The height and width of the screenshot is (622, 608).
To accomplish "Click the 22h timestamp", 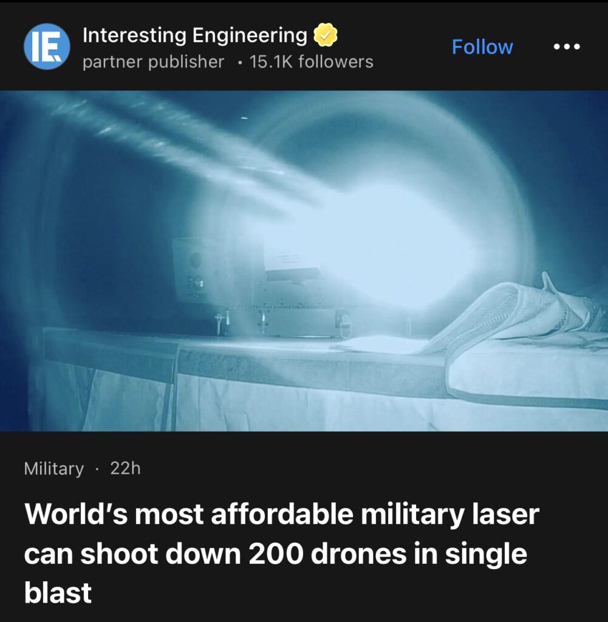I will [x=125, y=468].
